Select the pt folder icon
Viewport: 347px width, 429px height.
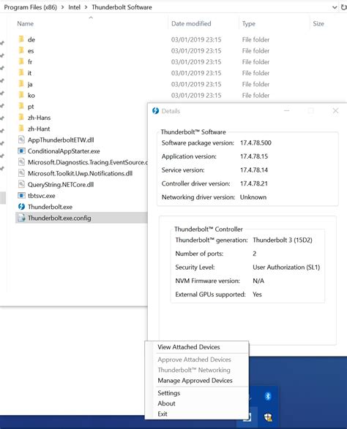21,106
